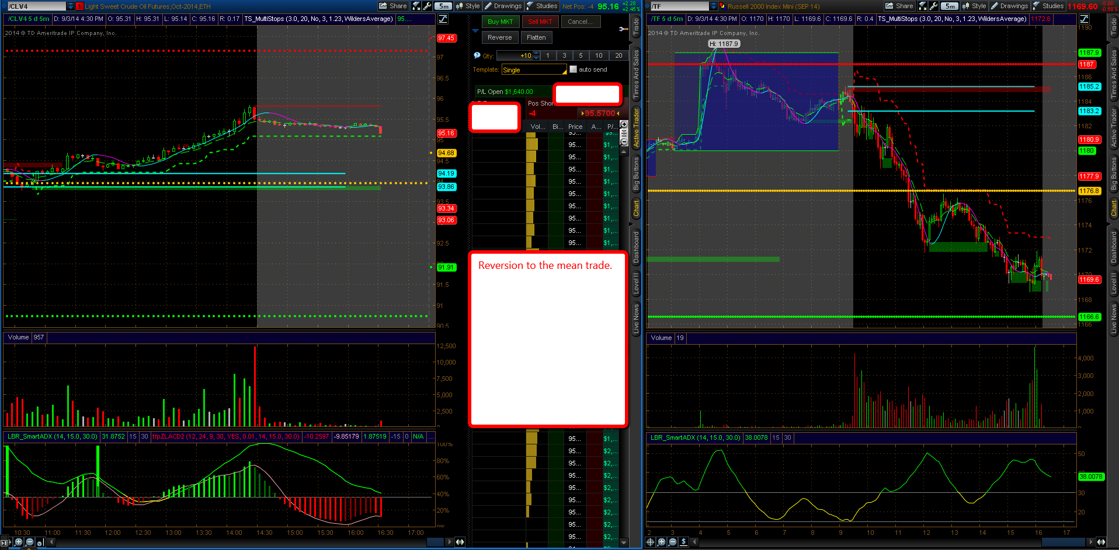Click the /CLV4 chart horizontal scrollbar thumb
The width and height of the screenshot is (1119, 550).
point(435,542)
